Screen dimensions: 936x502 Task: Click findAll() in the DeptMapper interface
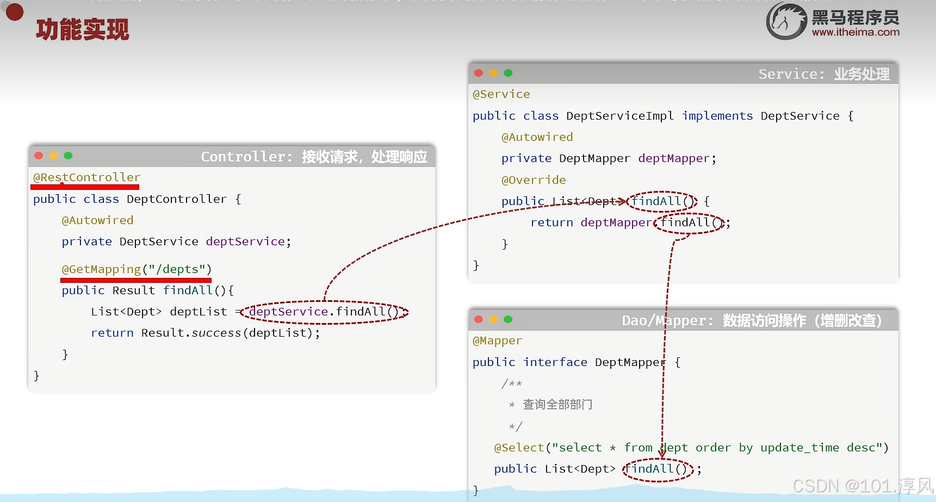[657, 469]
